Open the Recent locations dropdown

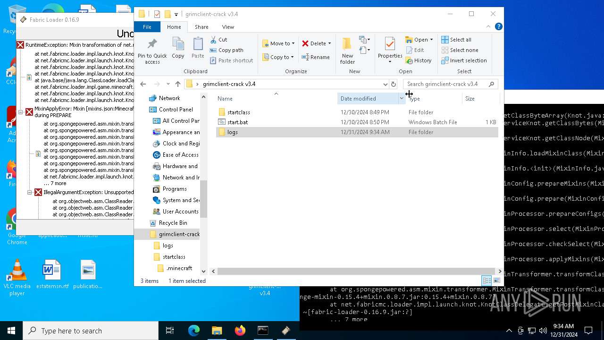pyautogui.click(x=168, y=84)
